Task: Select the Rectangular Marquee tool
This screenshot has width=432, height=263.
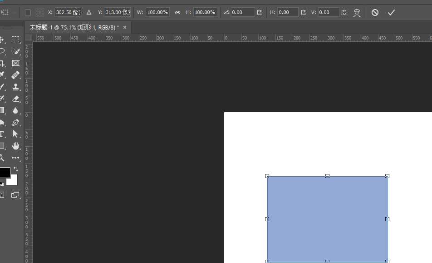Action: click(15, 40)
